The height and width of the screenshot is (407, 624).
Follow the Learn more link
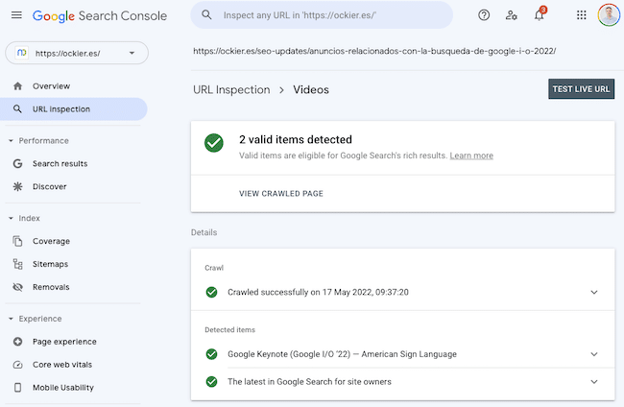coord(471,156)
